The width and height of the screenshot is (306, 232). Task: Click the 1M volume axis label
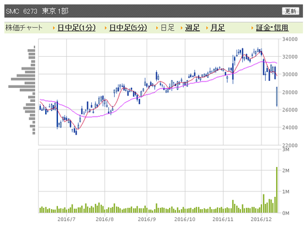click(286, 192)
